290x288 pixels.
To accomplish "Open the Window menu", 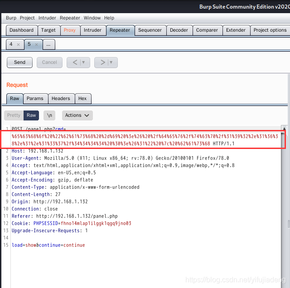I will [92, 18].
